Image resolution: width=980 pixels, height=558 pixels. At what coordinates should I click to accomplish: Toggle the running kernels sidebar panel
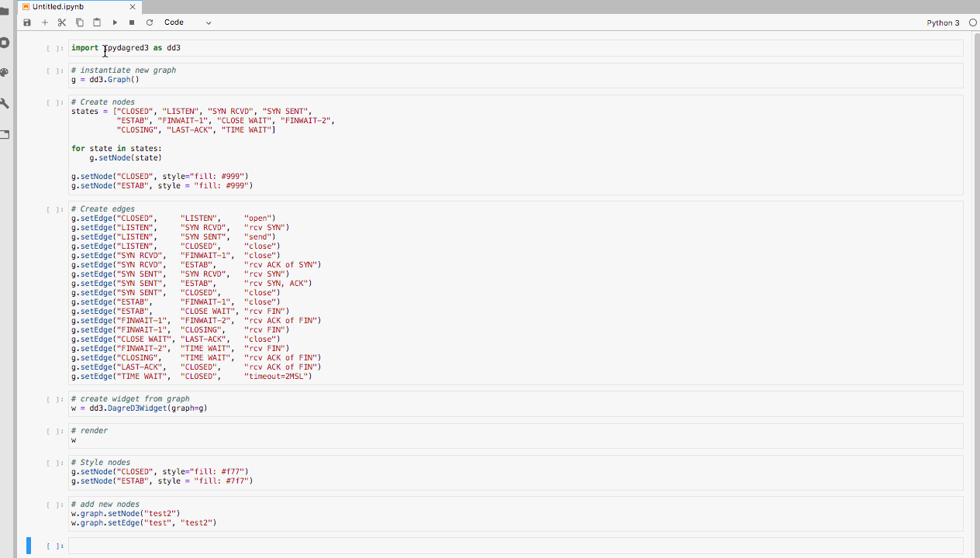pos(4,43)
